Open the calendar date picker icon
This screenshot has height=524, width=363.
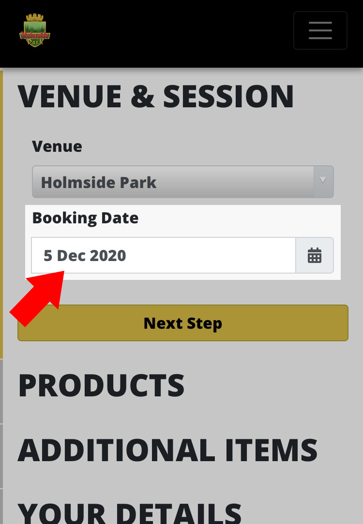pyautogui.click(x=315, y=255)
